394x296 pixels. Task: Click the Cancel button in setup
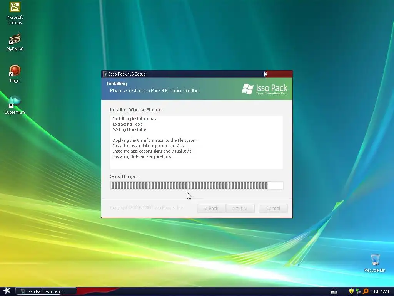click(x=273, y=208)
